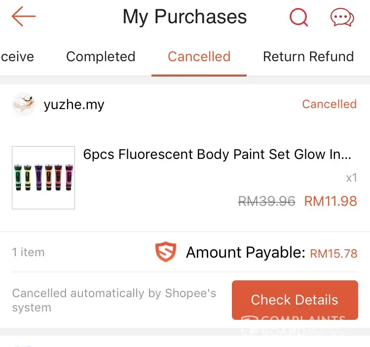This screenshot has height=347, width=370.
Task: Open the Return Refund tab
Action: pos(308,57)
